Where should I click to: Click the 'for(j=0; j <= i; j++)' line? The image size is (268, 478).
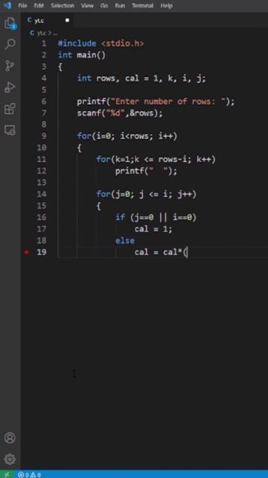(146, 194)
